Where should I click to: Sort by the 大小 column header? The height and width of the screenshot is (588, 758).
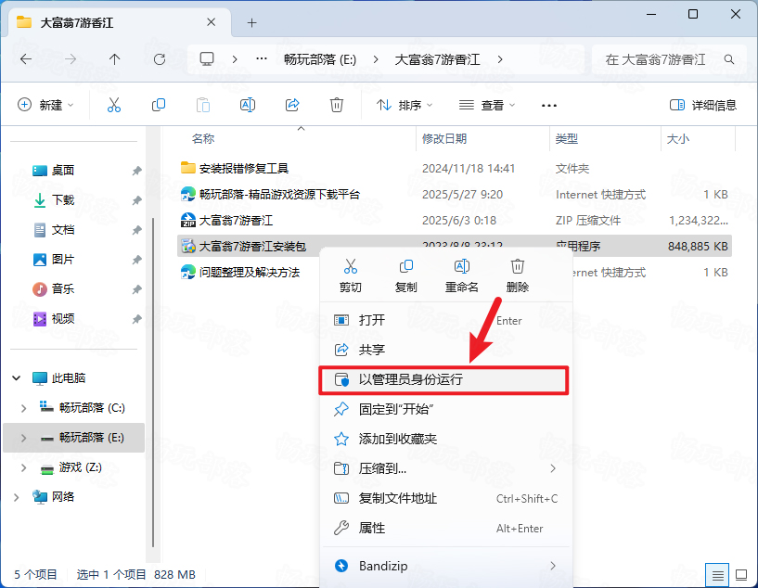(678, 139)
